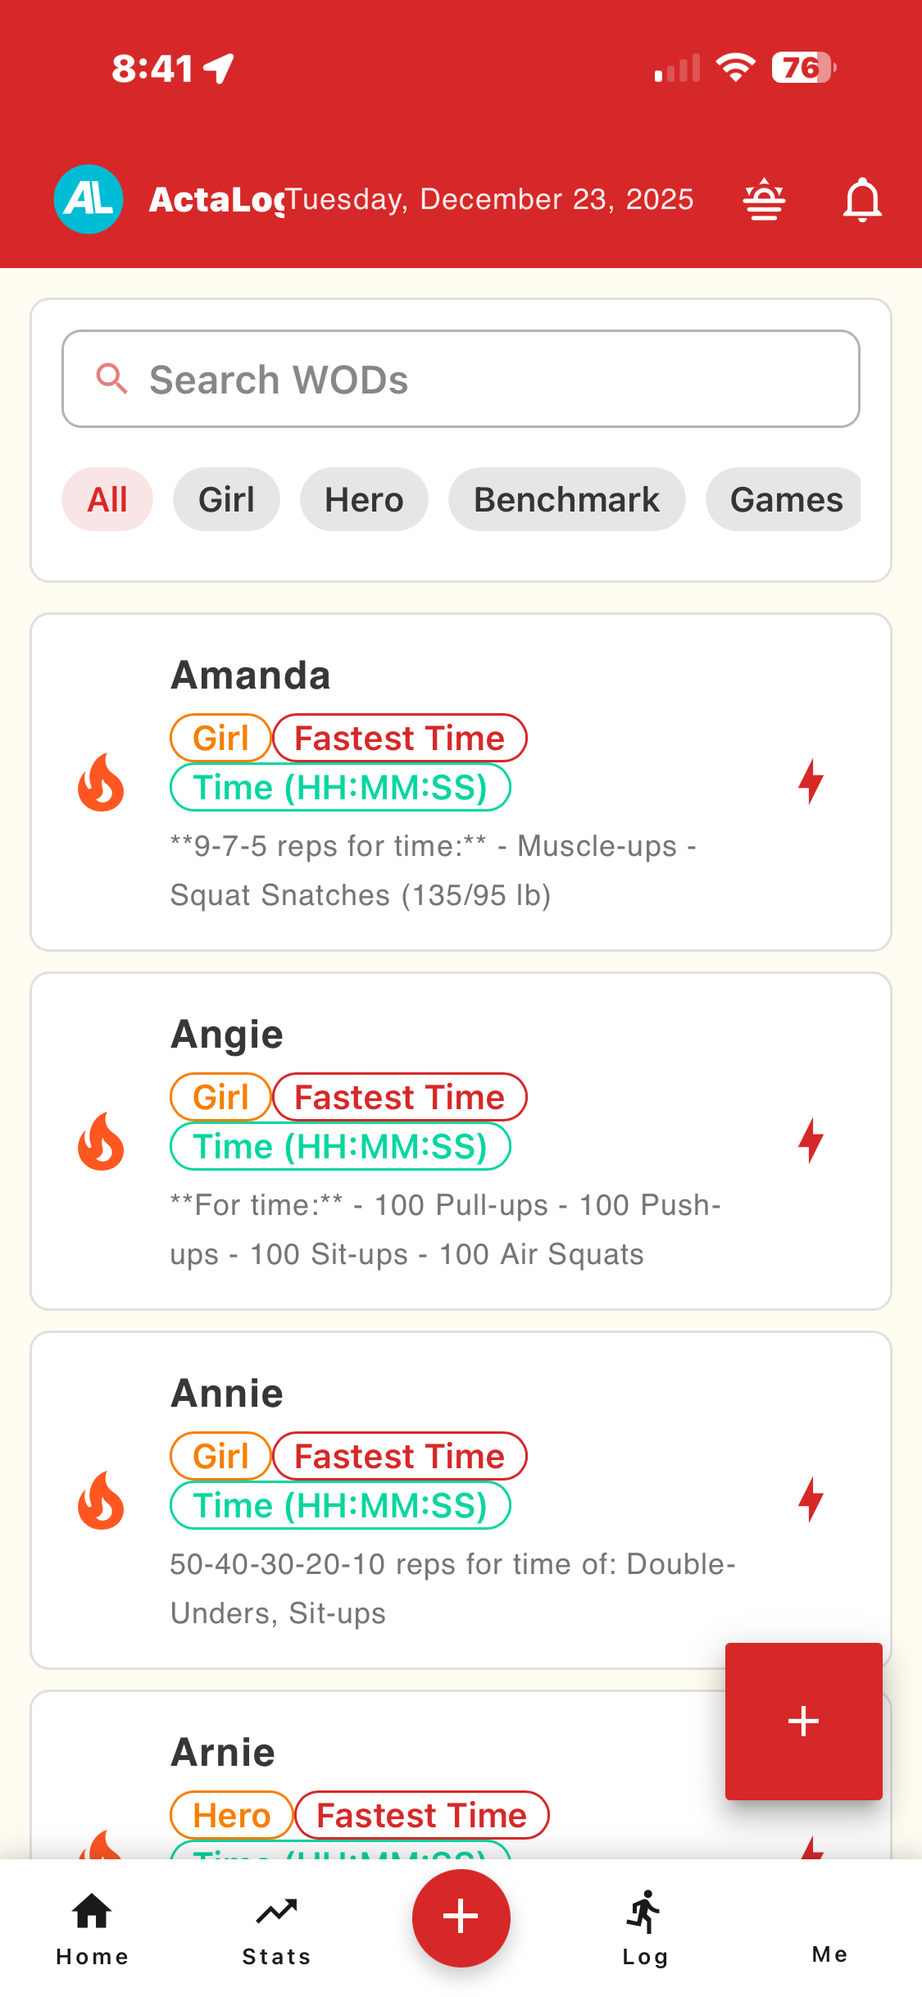Open the notifications bell
The height and width of the screenshot is (1997, 922).
pos(862,199)
